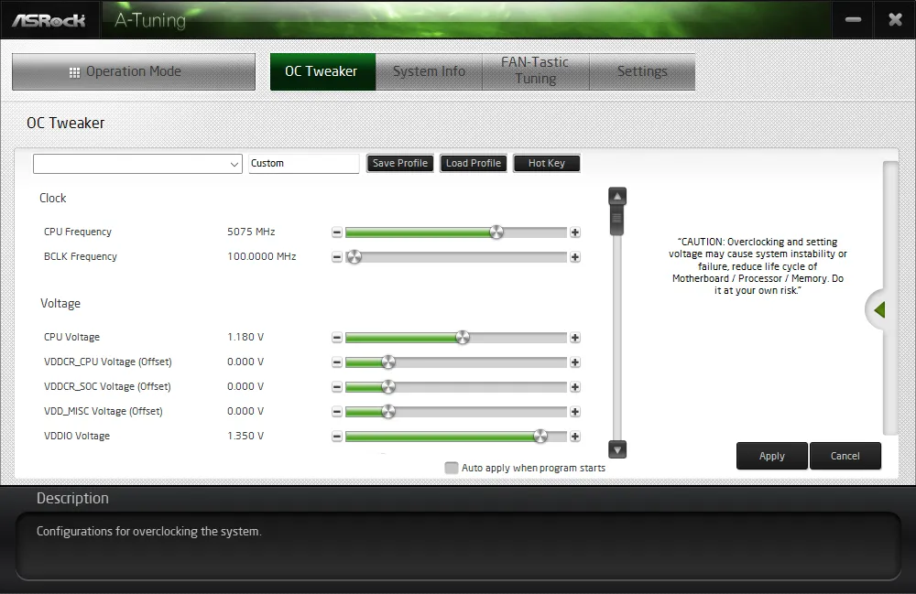Decrease CPU Frequency with minus button

336,232
